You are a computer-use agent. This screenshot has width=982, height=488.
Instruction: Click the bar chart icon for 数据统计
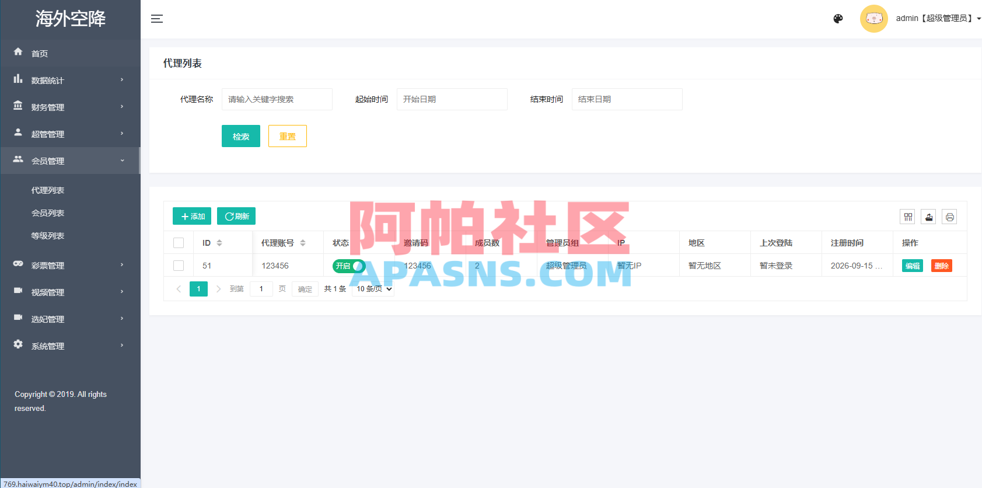tap(18, 79)
